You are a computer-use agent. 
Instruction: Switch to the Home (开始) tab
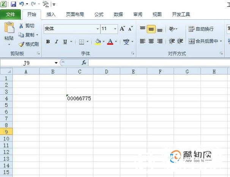(x=32, y=14)
